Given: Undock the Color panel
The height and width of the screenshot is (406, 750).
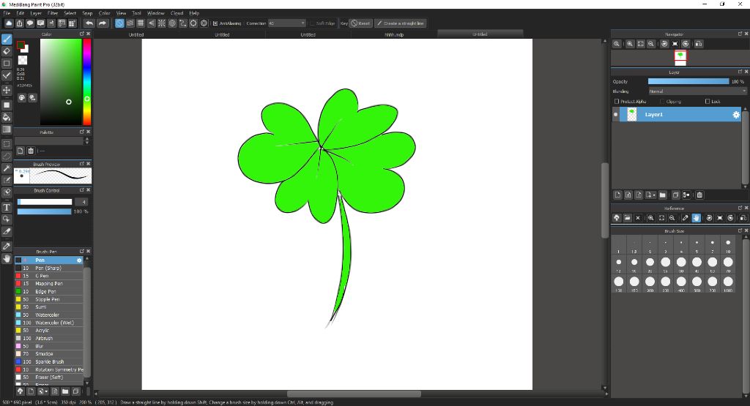Looking at the screenshot, I should [82, 34].
